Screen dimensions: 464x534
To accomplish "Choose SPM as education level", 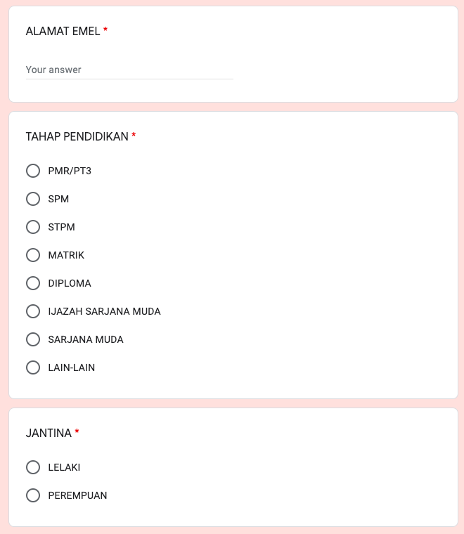I will pyautogui.click(x=33, y=199).
